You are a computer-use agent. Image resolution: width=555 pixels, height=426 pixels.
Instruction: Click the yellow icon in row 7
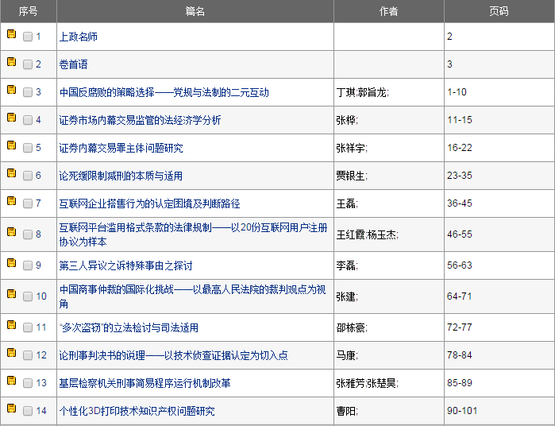click(11, 201)
